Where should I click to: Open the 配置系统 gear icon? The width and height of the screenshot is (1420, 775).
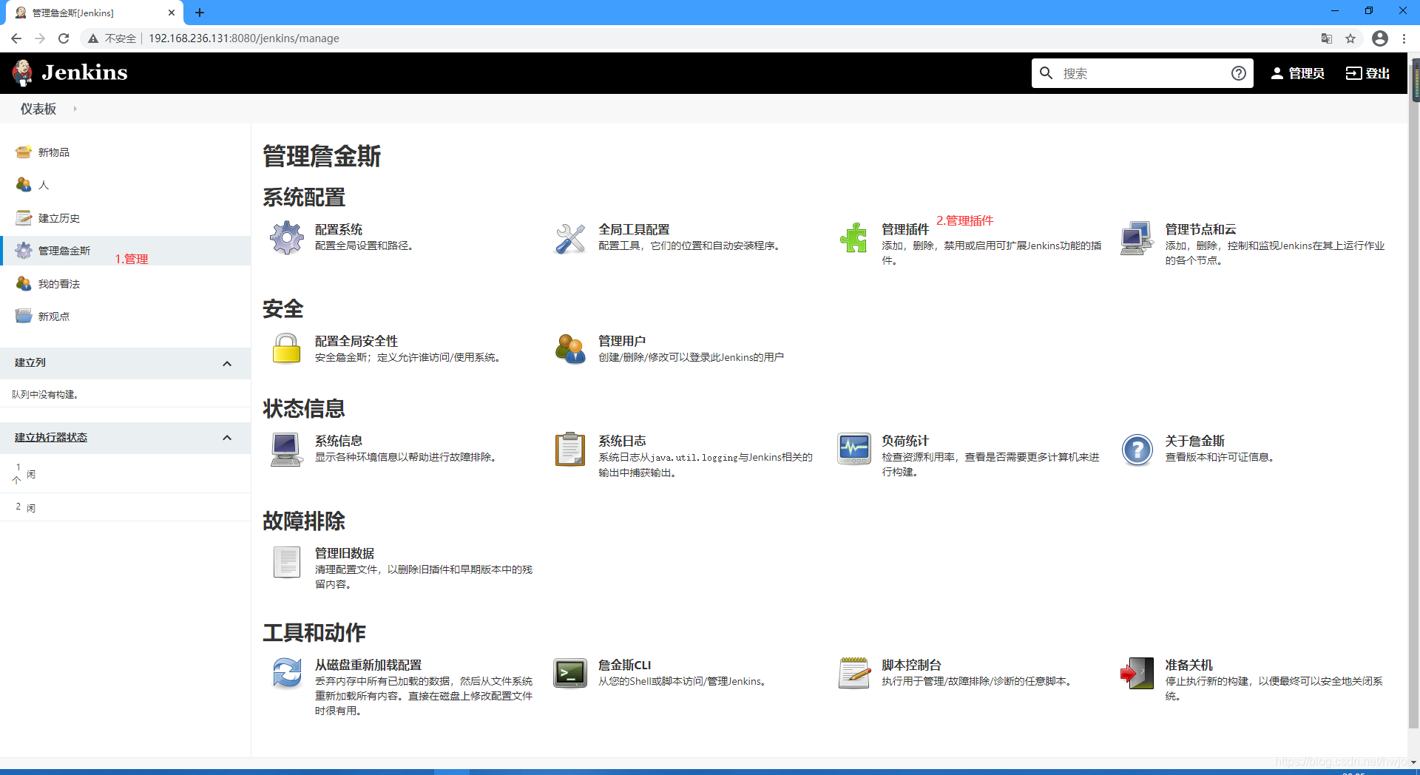click(286, 238)
